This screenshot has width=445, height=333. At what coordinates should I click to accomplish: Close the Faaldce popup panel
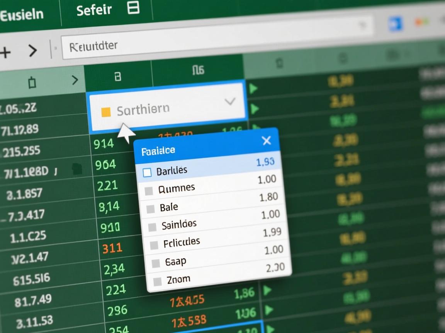266,141
